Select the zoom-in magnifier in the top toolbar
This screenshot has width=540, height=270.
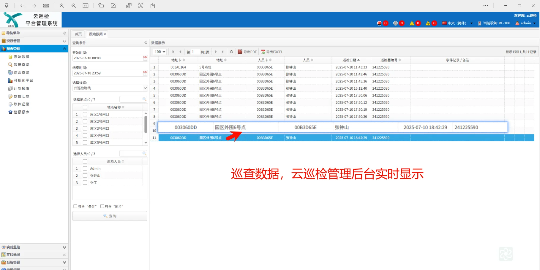(61, 5)
